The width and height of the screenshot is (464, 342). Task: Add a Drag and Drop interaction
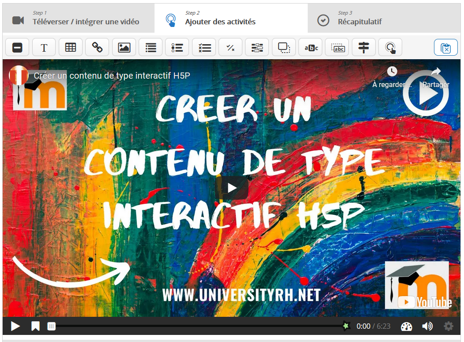(284, 47)
